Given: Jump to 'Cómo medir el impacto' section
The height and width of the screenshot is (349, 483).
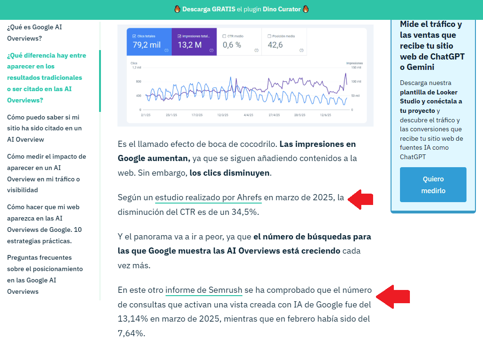Looking at the screenshot, I should pyautogui.click(x=46, y=173).
